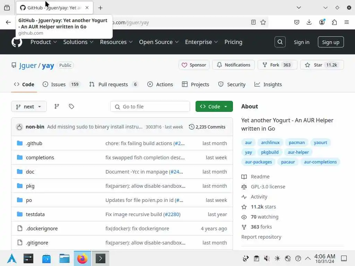Expand the Product dropdown menu
The image size is (355, 266).
[x=43, y=42]
